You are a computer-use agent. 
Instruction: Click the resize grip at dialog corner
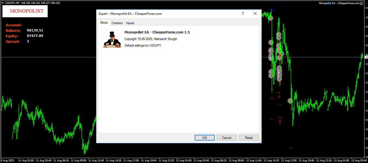(x=260, y=141)
